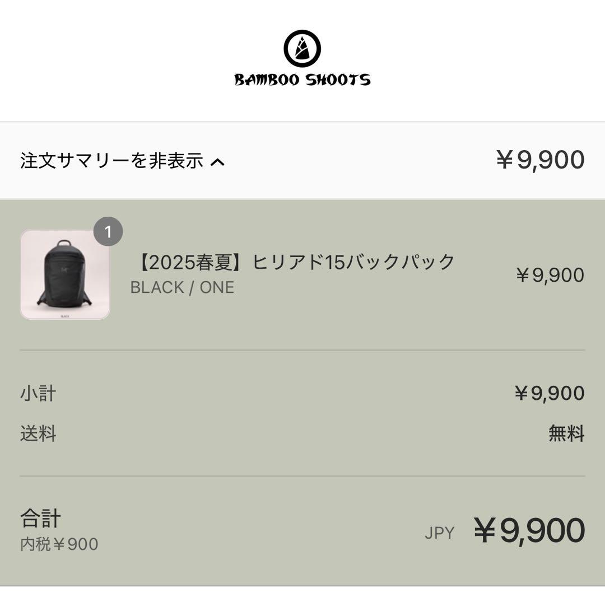The image size is (605, 602).
Task: Toggle the order summary visibility control
Action: pyautogui.click(x=120, y=162)
